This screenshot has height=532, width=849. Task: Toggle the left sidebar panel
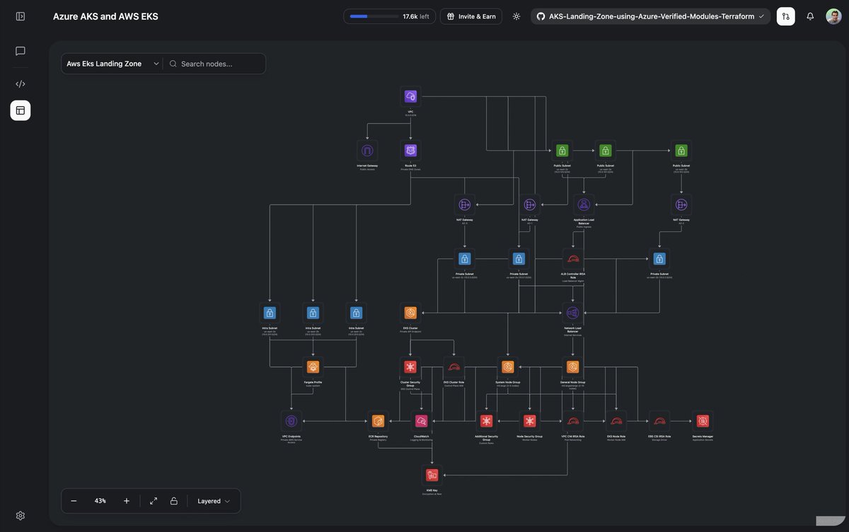(x=21, y=16)
